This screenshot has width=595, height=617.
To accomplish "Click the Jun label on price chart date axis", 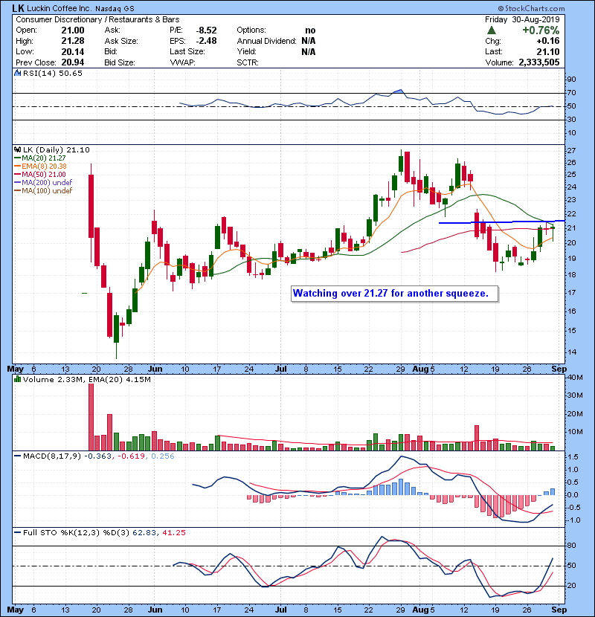I will pos(155,369).
